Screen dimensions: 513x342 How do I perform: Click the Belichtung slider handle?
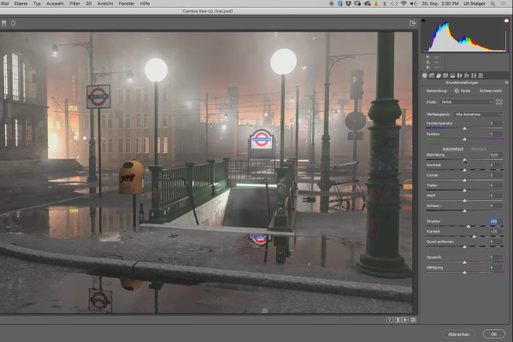(x=464, y=160)
